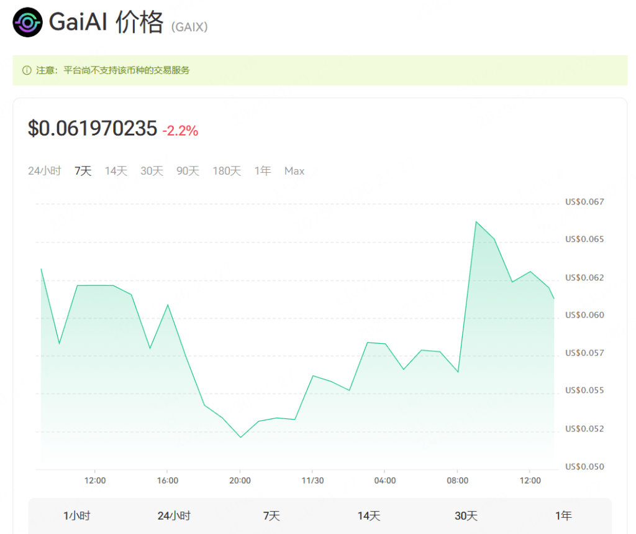Select the 1年 time range
Image resolution: width=636 pixels, height=534 pixels.
(263, 170)
